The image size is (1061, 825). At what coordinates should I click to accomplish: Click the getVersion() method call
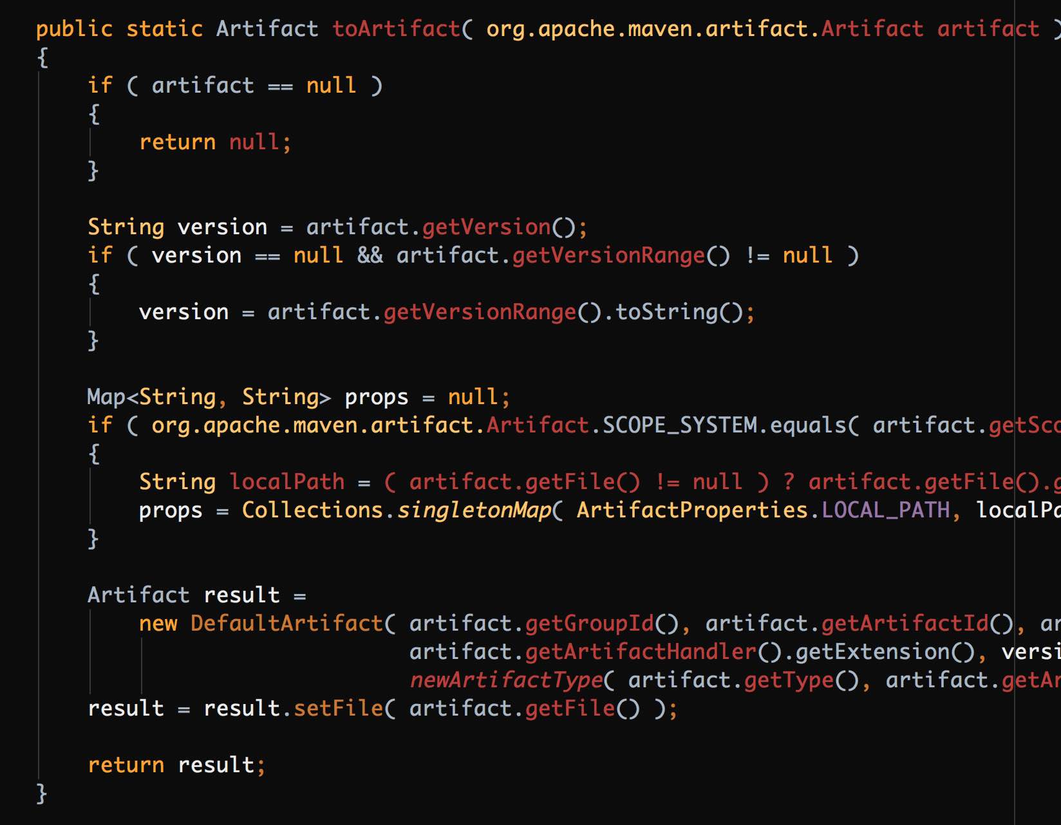pyautogui.click(x=486, y=227)
